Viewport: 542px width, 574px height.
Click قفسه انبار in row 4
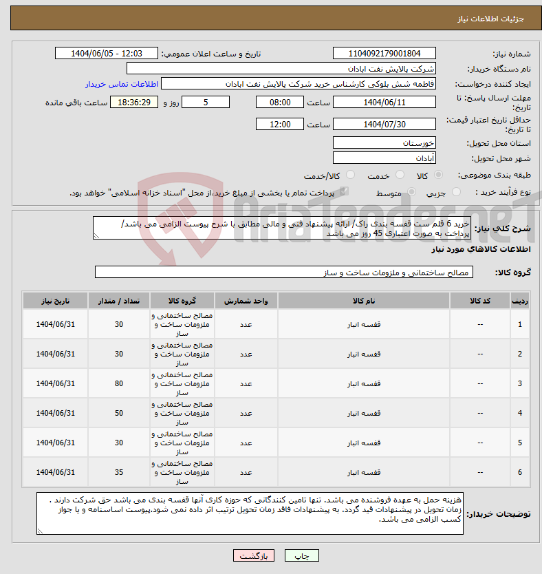[364, 414]
